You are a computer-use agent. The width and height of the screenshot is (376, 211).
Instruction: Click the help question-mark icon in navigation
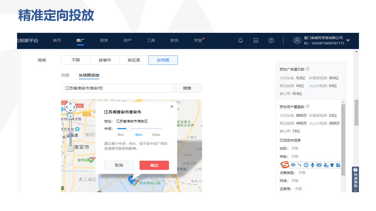(x=271, y=40)
